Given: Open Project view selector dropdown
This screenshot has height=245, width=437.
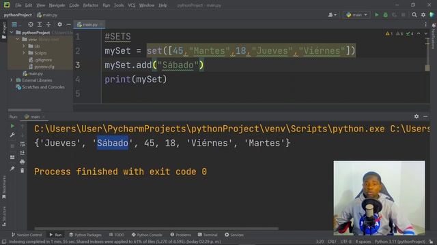Looking at the screenshot, I should (16, 24).
